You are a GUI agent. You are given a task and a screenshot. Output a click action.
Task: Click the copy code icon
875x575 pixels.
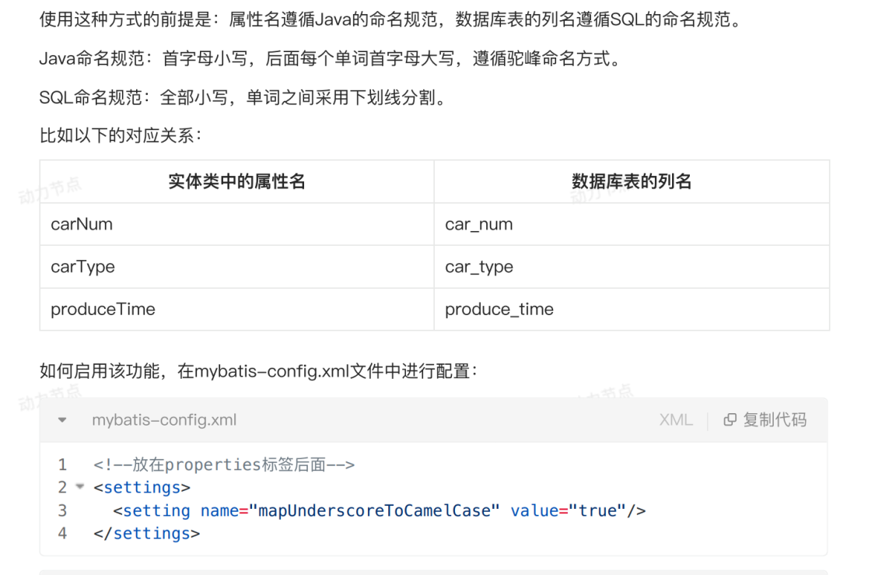pos(730,420)
